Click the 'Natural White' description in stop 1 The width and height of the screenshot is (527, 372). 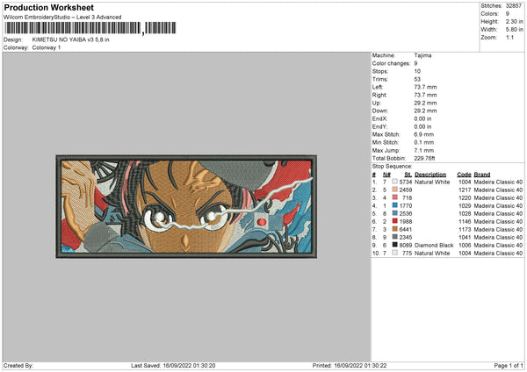[x=432, y=182]
